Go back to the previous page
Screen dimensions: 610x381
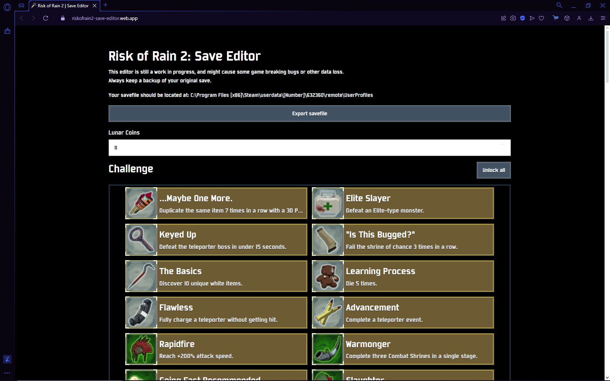click(x=22, y=18)
